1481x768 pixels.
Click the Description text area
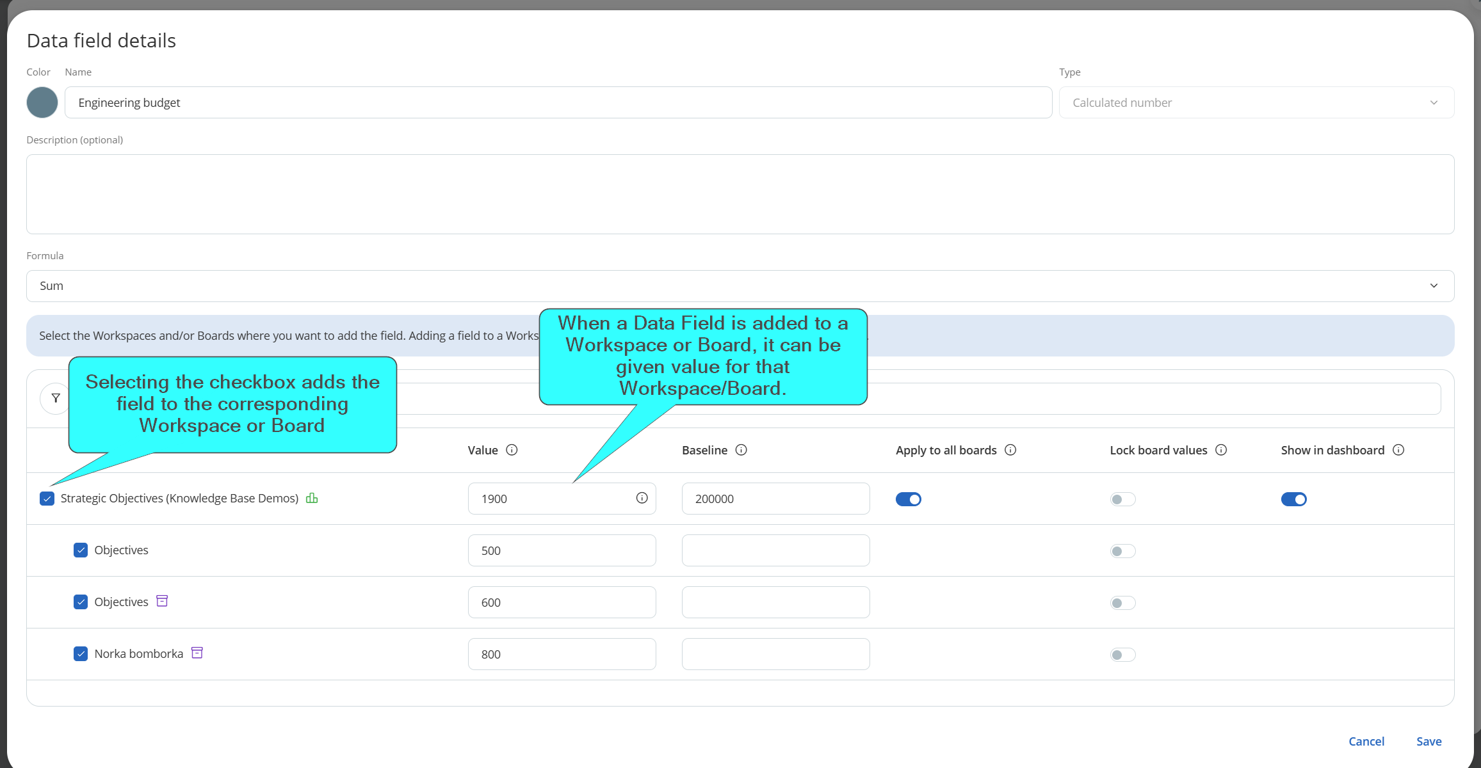(740, 194)
